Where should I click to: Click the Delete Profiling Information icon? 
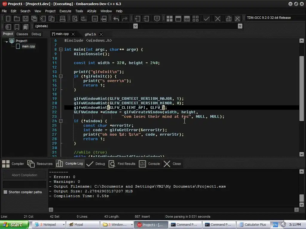[237, 19]
